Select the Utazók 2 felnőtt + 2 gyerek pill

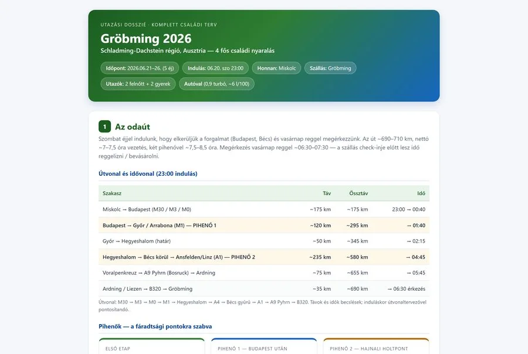point(138,84)
